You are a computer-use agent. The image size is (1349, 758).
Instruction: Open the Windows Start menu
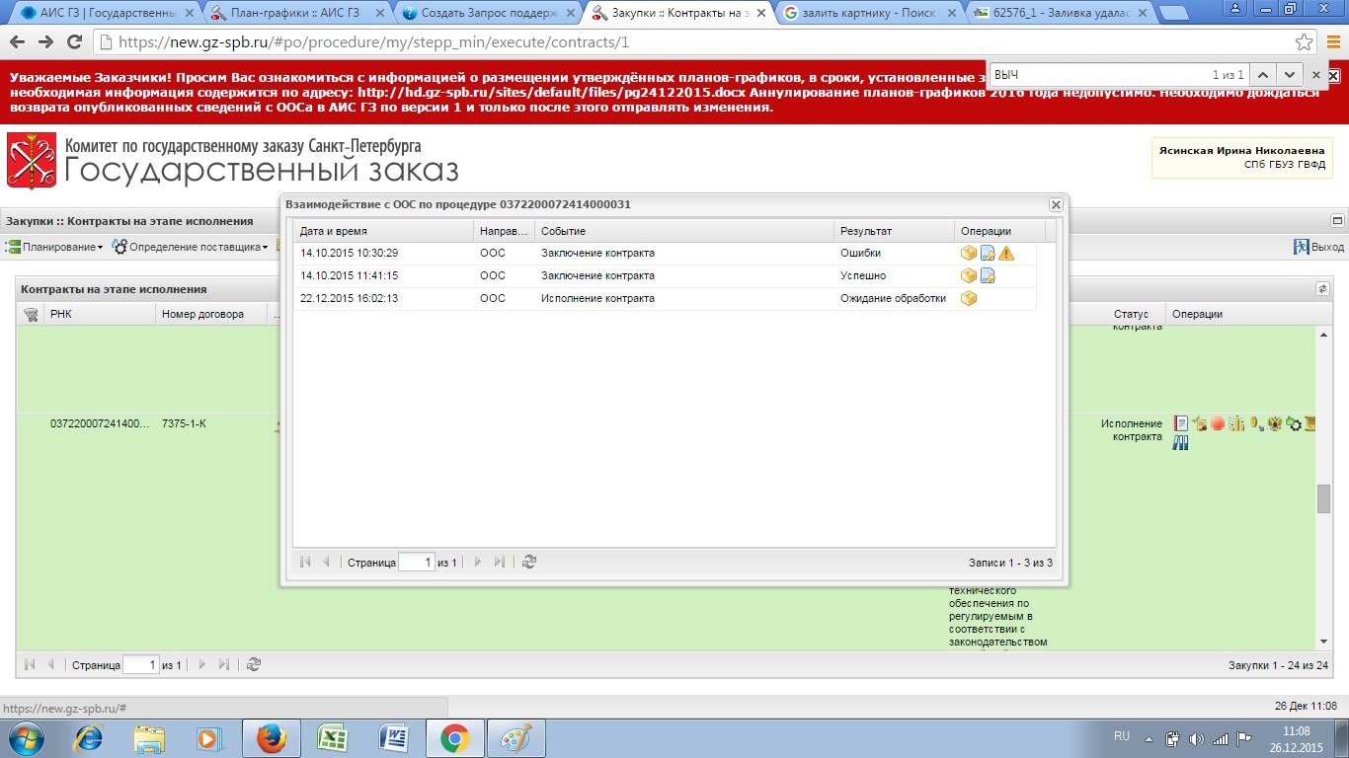tap(26, 738)
